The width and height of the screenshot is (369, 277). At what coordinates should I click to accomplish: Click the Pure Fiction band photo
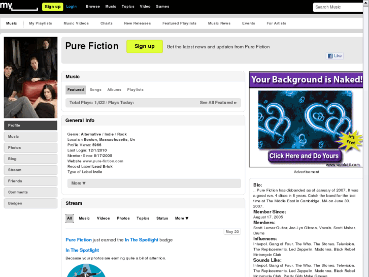point(30,77)
